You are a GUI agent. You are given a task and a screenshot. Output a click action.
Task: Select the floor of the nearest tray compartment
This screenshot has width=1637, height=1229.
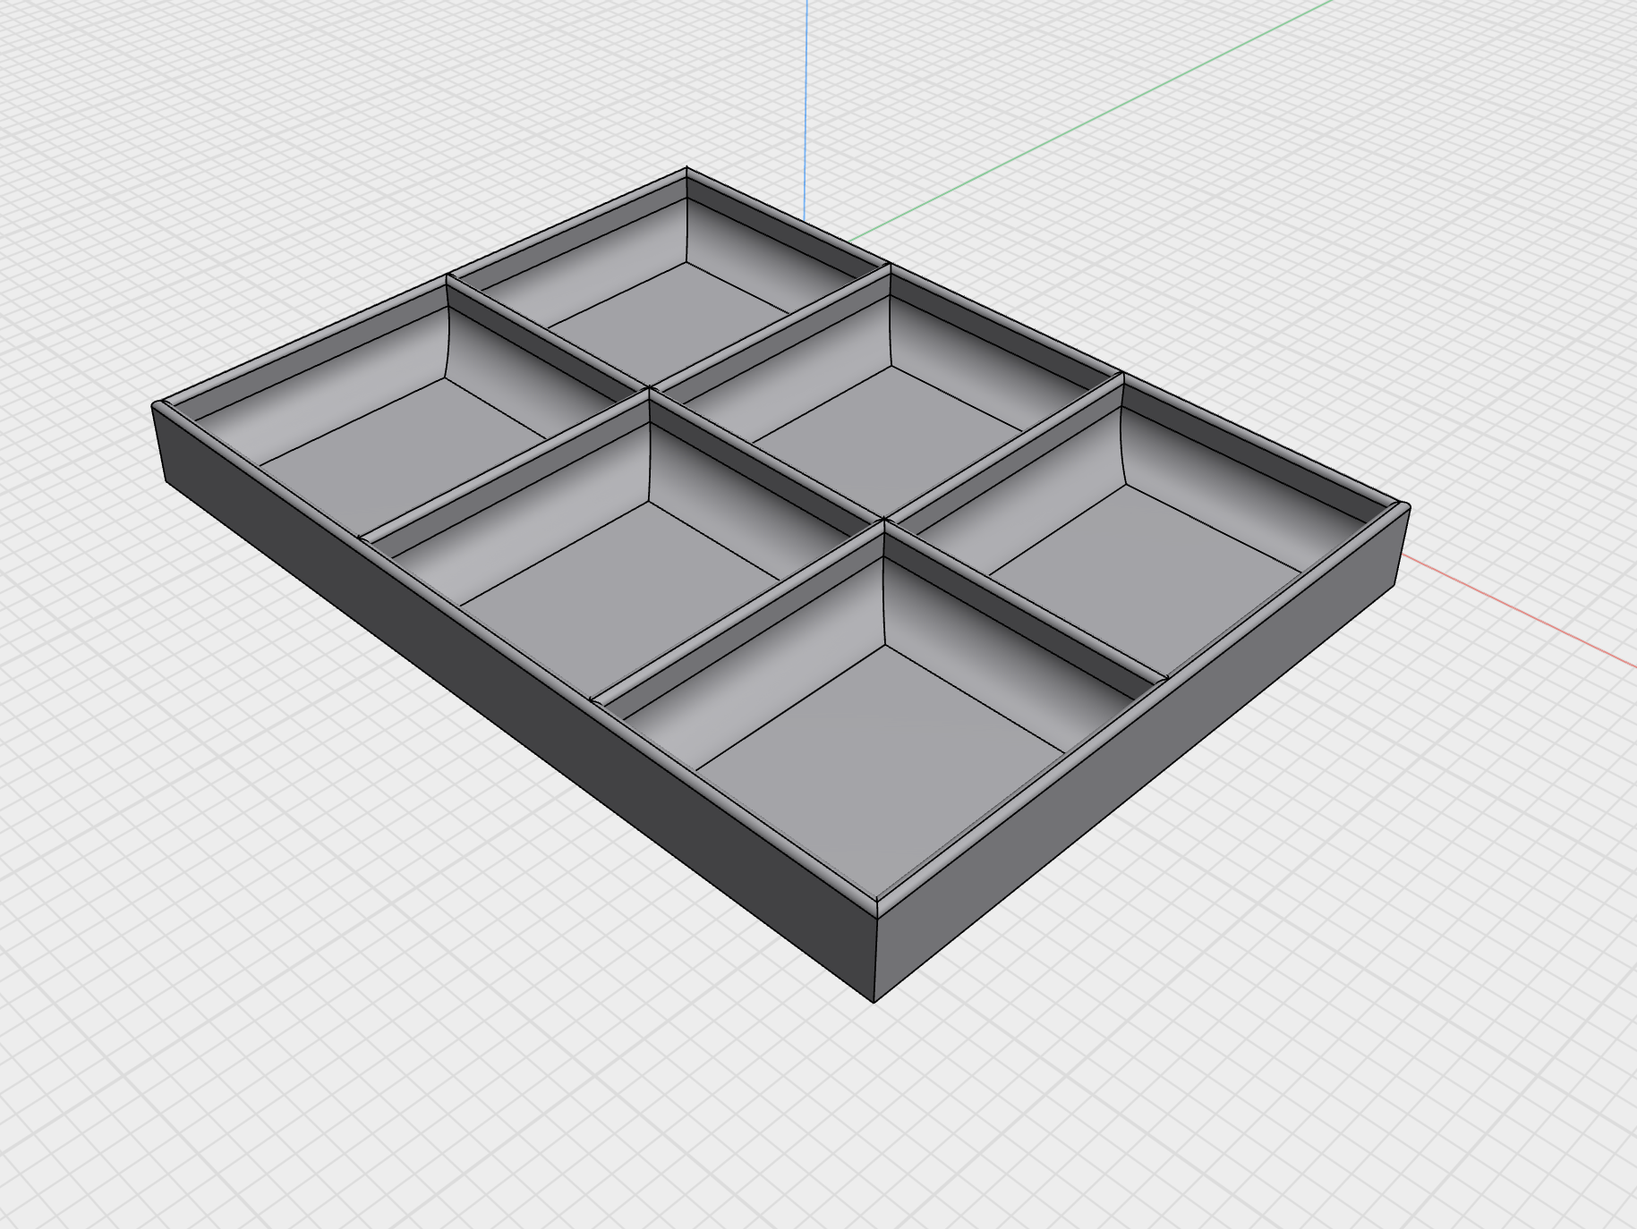click(882, 769)
